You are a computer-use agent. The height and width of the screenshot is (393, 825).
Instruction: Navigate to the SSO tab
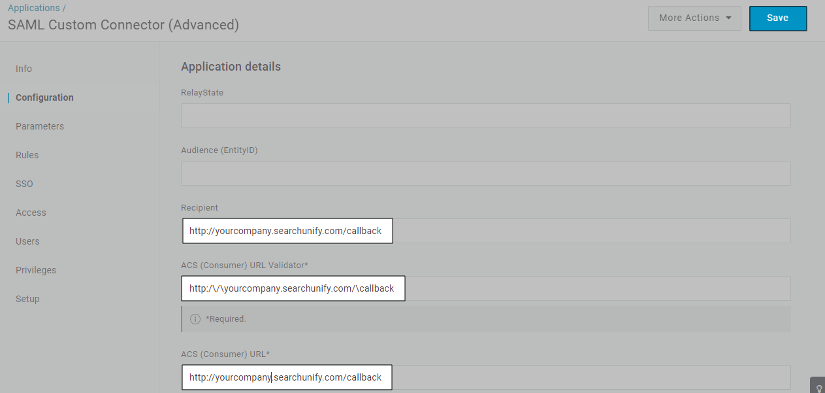tap(24, 184)
